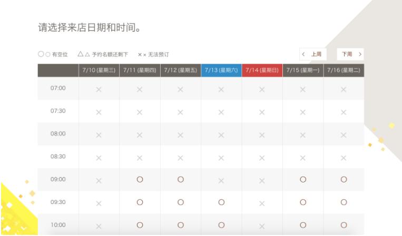Book available circle at 09:30 on 7/11
The height and width of the screenshot is (236, 402).
click(140, 202)
